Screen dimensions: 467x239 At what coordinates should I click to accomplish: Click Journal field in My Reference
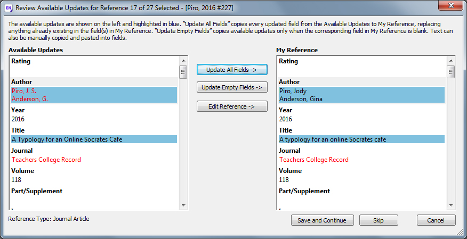[314, 160]
